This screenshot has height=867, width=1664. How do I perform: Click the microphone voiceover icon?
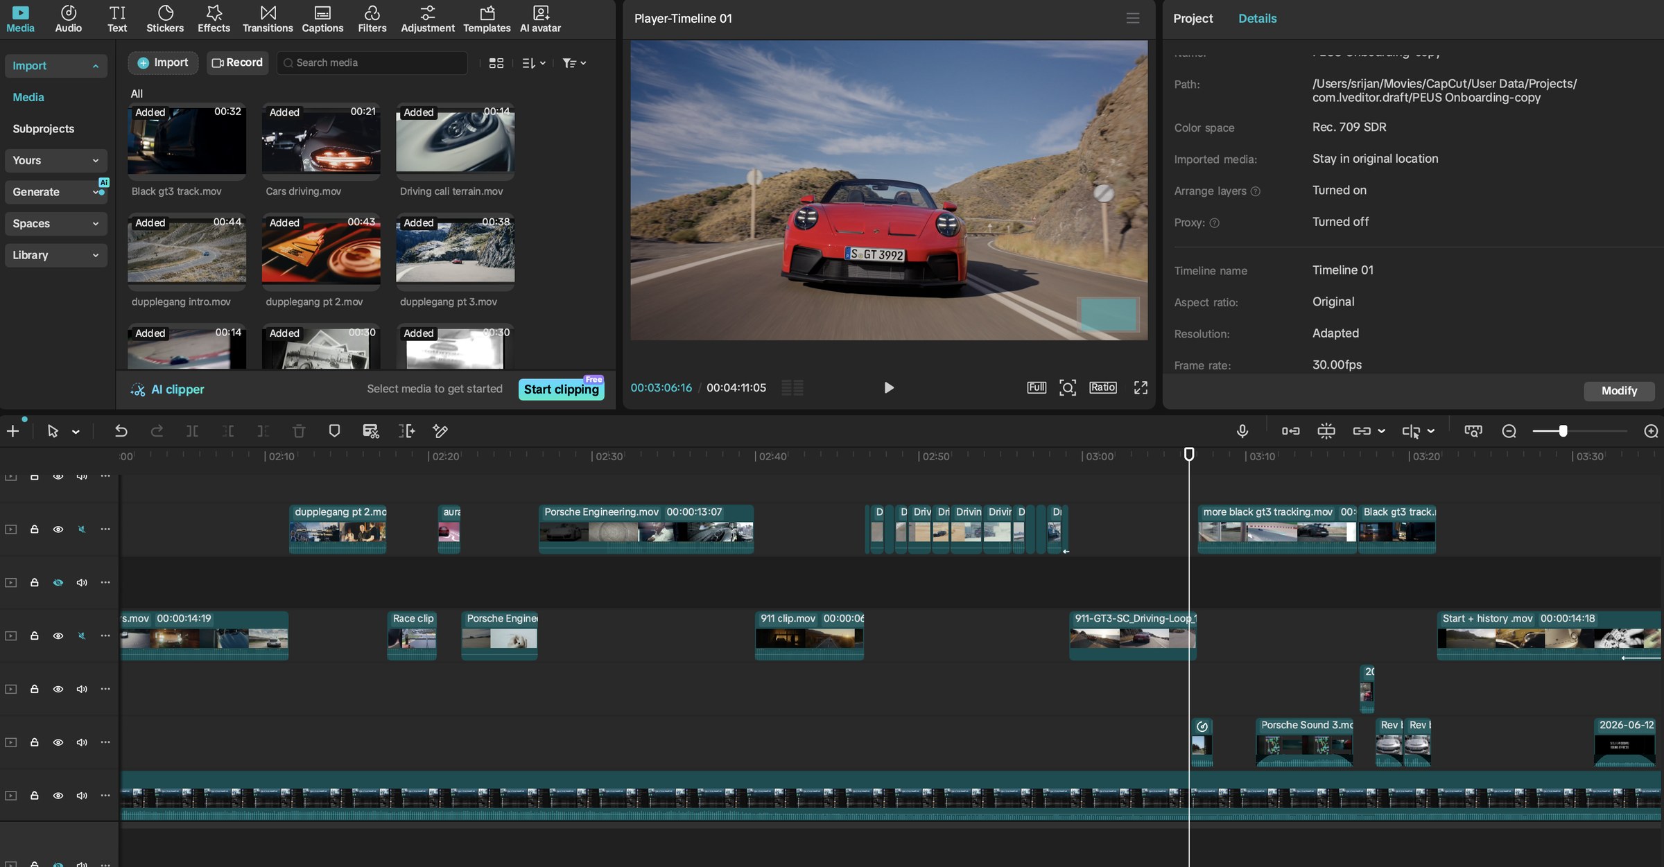pyautogui.click(x=1242, y=431)
